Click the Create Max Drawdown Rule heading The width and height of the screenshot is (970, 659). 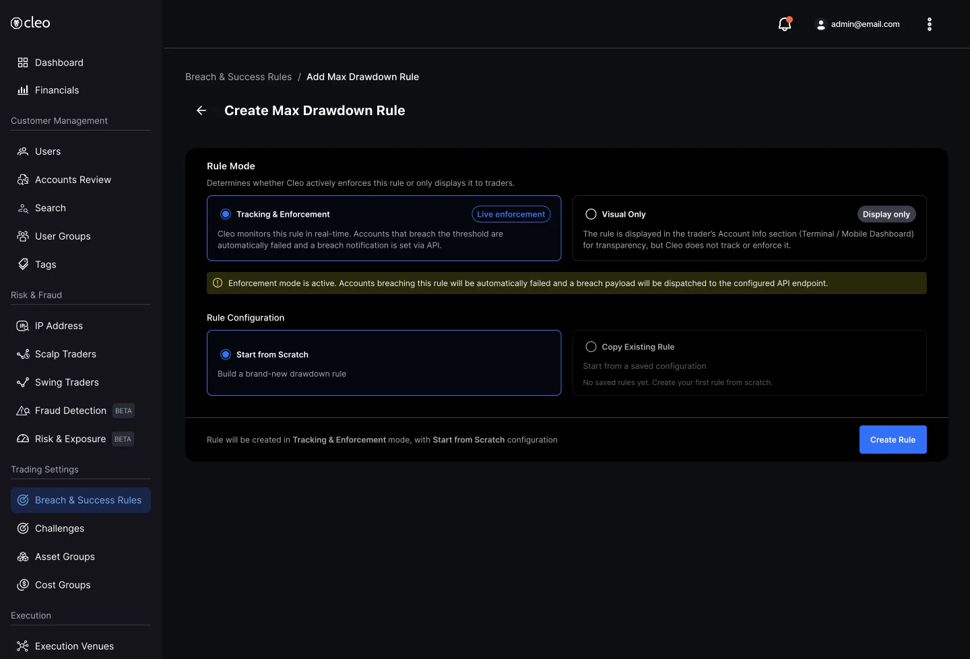pos(315,110)
